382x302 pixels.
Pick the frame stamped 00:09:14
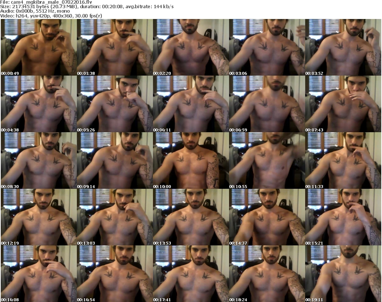click(x=115, y=160)
